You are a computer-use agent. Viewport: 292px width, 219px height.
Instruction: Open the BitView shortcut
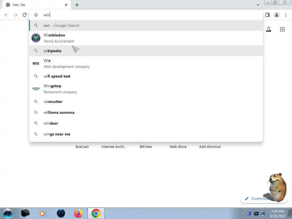[146, 147]
